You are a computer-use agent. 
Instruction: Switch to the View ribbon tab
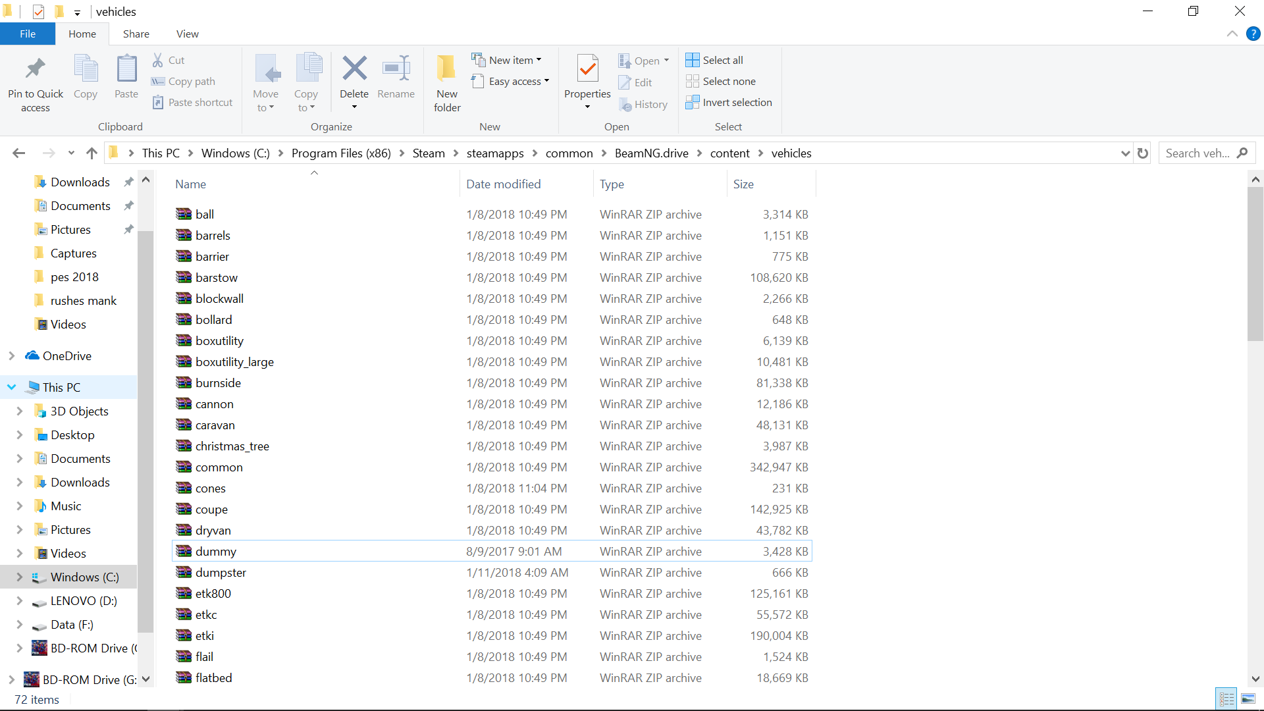tap(188, 34)
